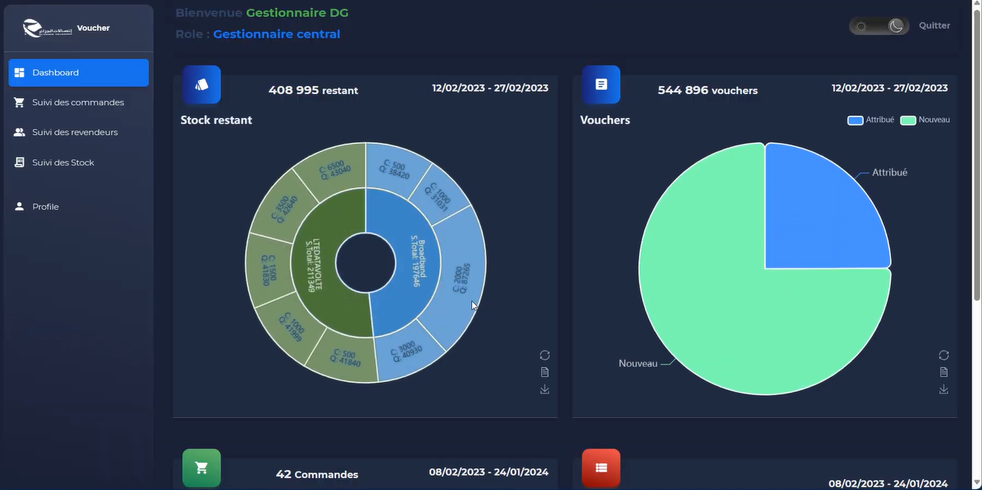The image size is (982, 490).
Task: Download the Stock restant chart image
Action: click(x=545, y=389)
